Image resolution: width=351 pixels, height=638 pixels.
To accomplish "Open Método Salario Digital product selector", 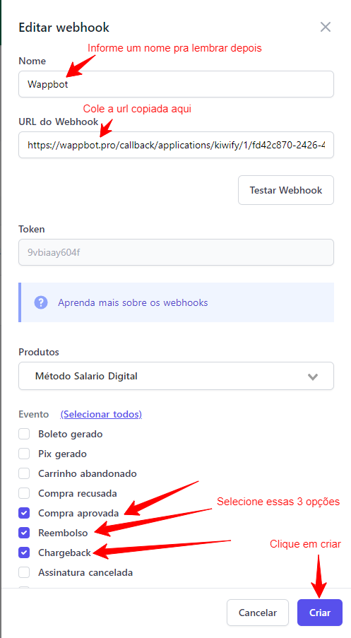I will coord(176,376).
